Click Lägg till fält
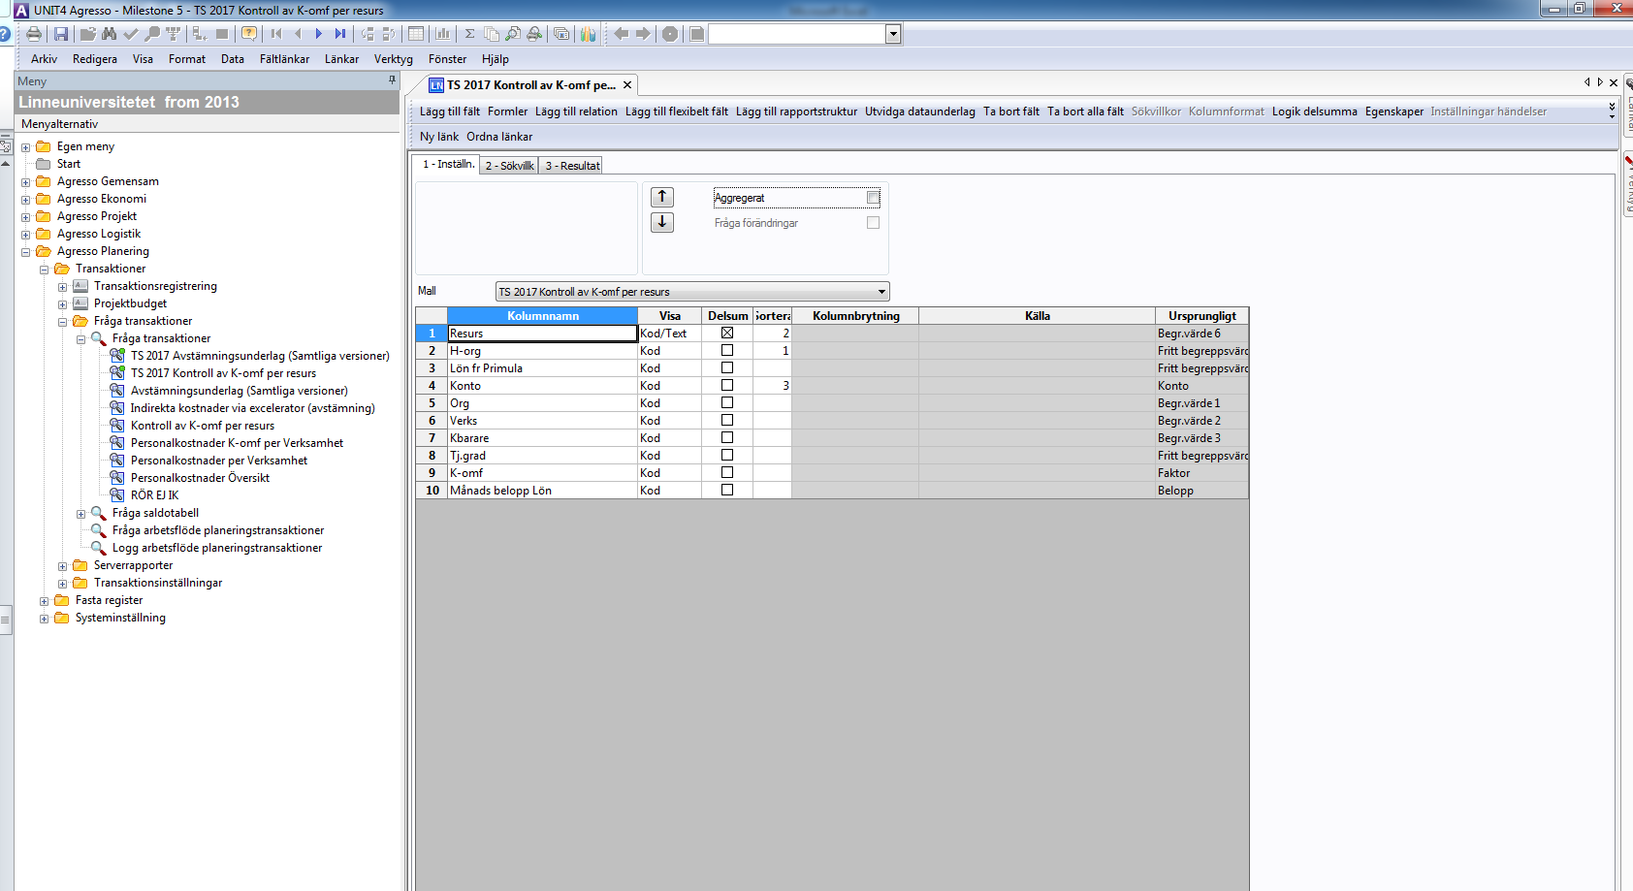1633x891 pixels. [450, 111]
